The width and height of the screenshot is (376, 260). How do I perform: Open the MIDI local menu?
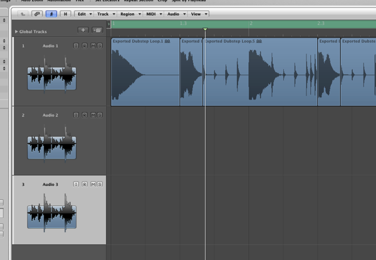tap(154, 14)
